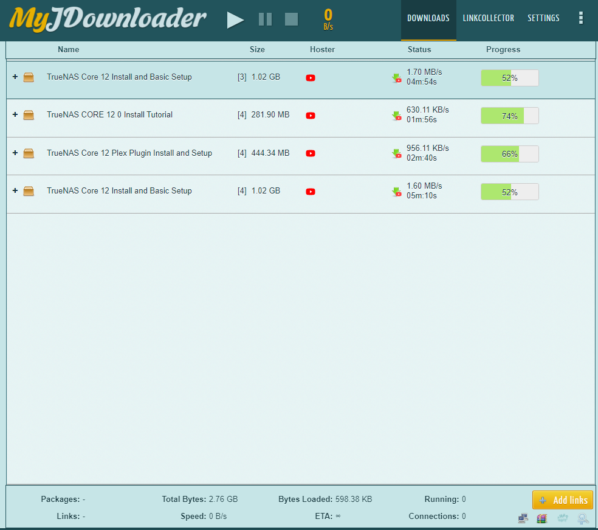Click the Add links button

tap(563, 500)
